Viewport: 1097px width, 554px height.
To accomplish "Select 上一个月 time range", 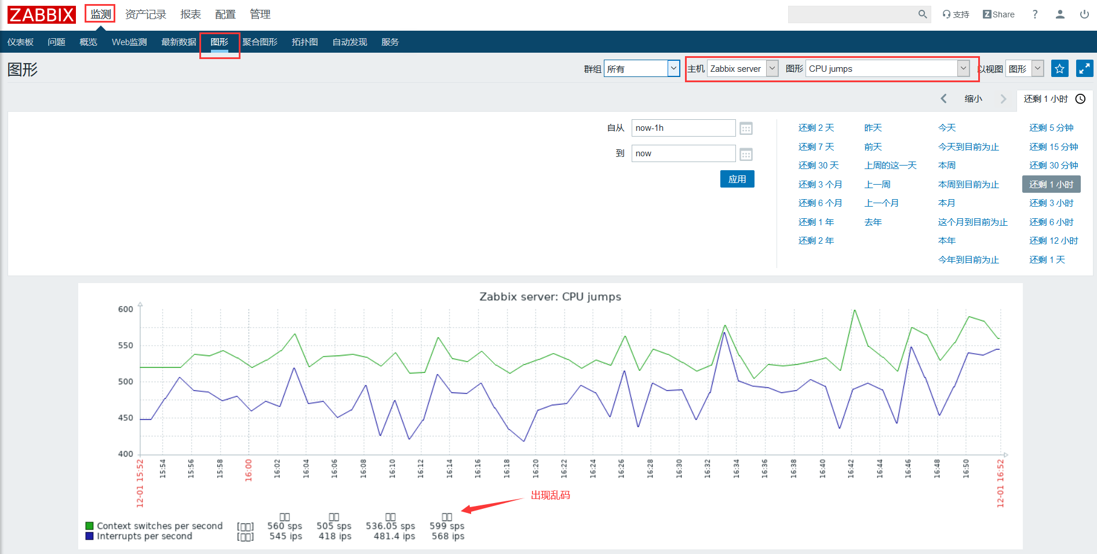I will pos(881,203).
